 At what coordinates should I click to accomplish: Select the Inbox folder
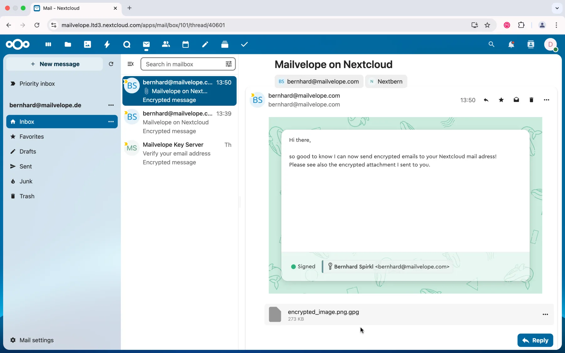click(62, 122)
